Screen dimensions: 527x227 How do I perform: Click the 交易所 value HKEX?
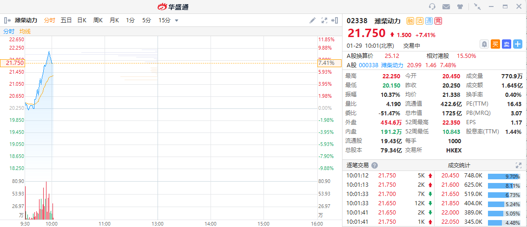[454, 150]
